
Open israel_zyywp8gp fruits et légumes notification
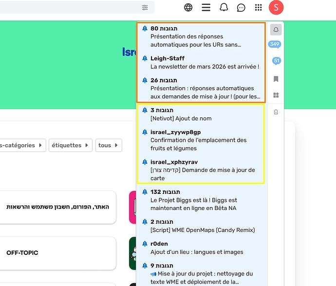point(202,140)
